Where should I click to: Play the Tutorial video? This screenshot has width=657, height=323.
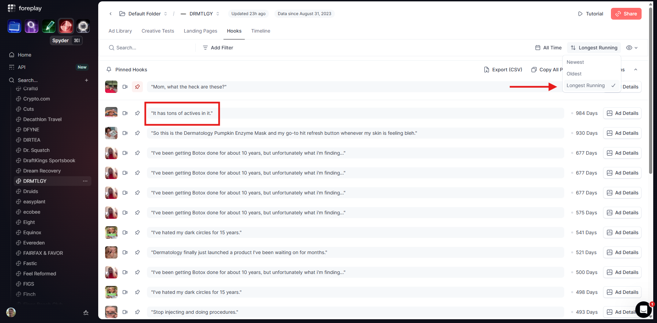coord(591,14)
